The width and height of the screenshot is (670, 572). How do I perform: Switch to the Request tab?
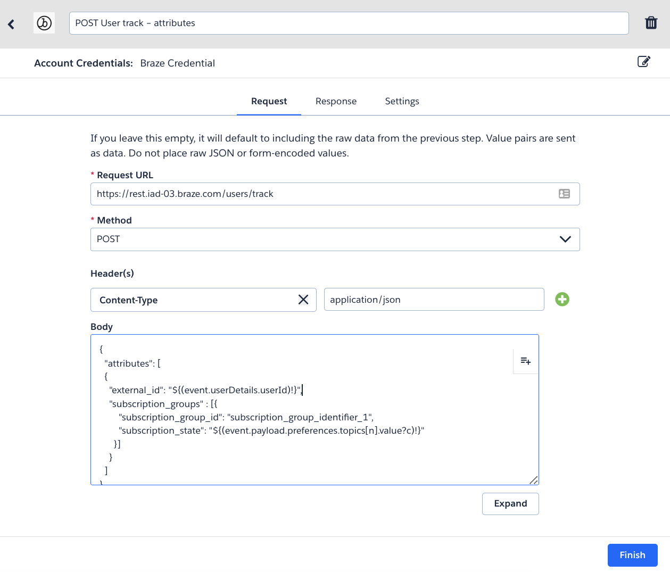269,101
